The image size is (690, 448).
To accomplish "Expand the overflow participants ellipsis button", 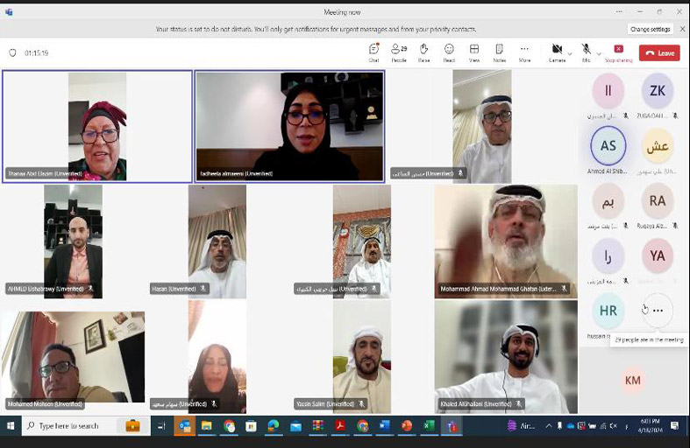I will pos(658,311).
